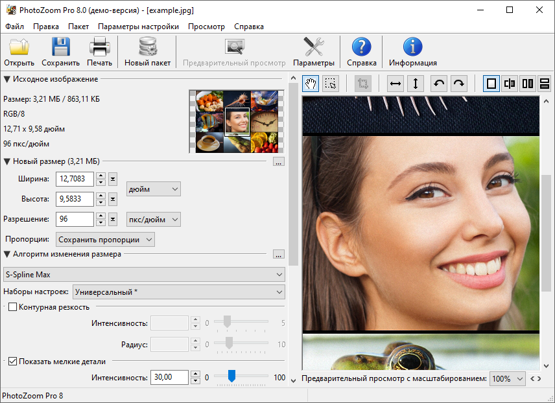Rotate the image counterclockwise

pyautogui.click(x=438, y=84)
